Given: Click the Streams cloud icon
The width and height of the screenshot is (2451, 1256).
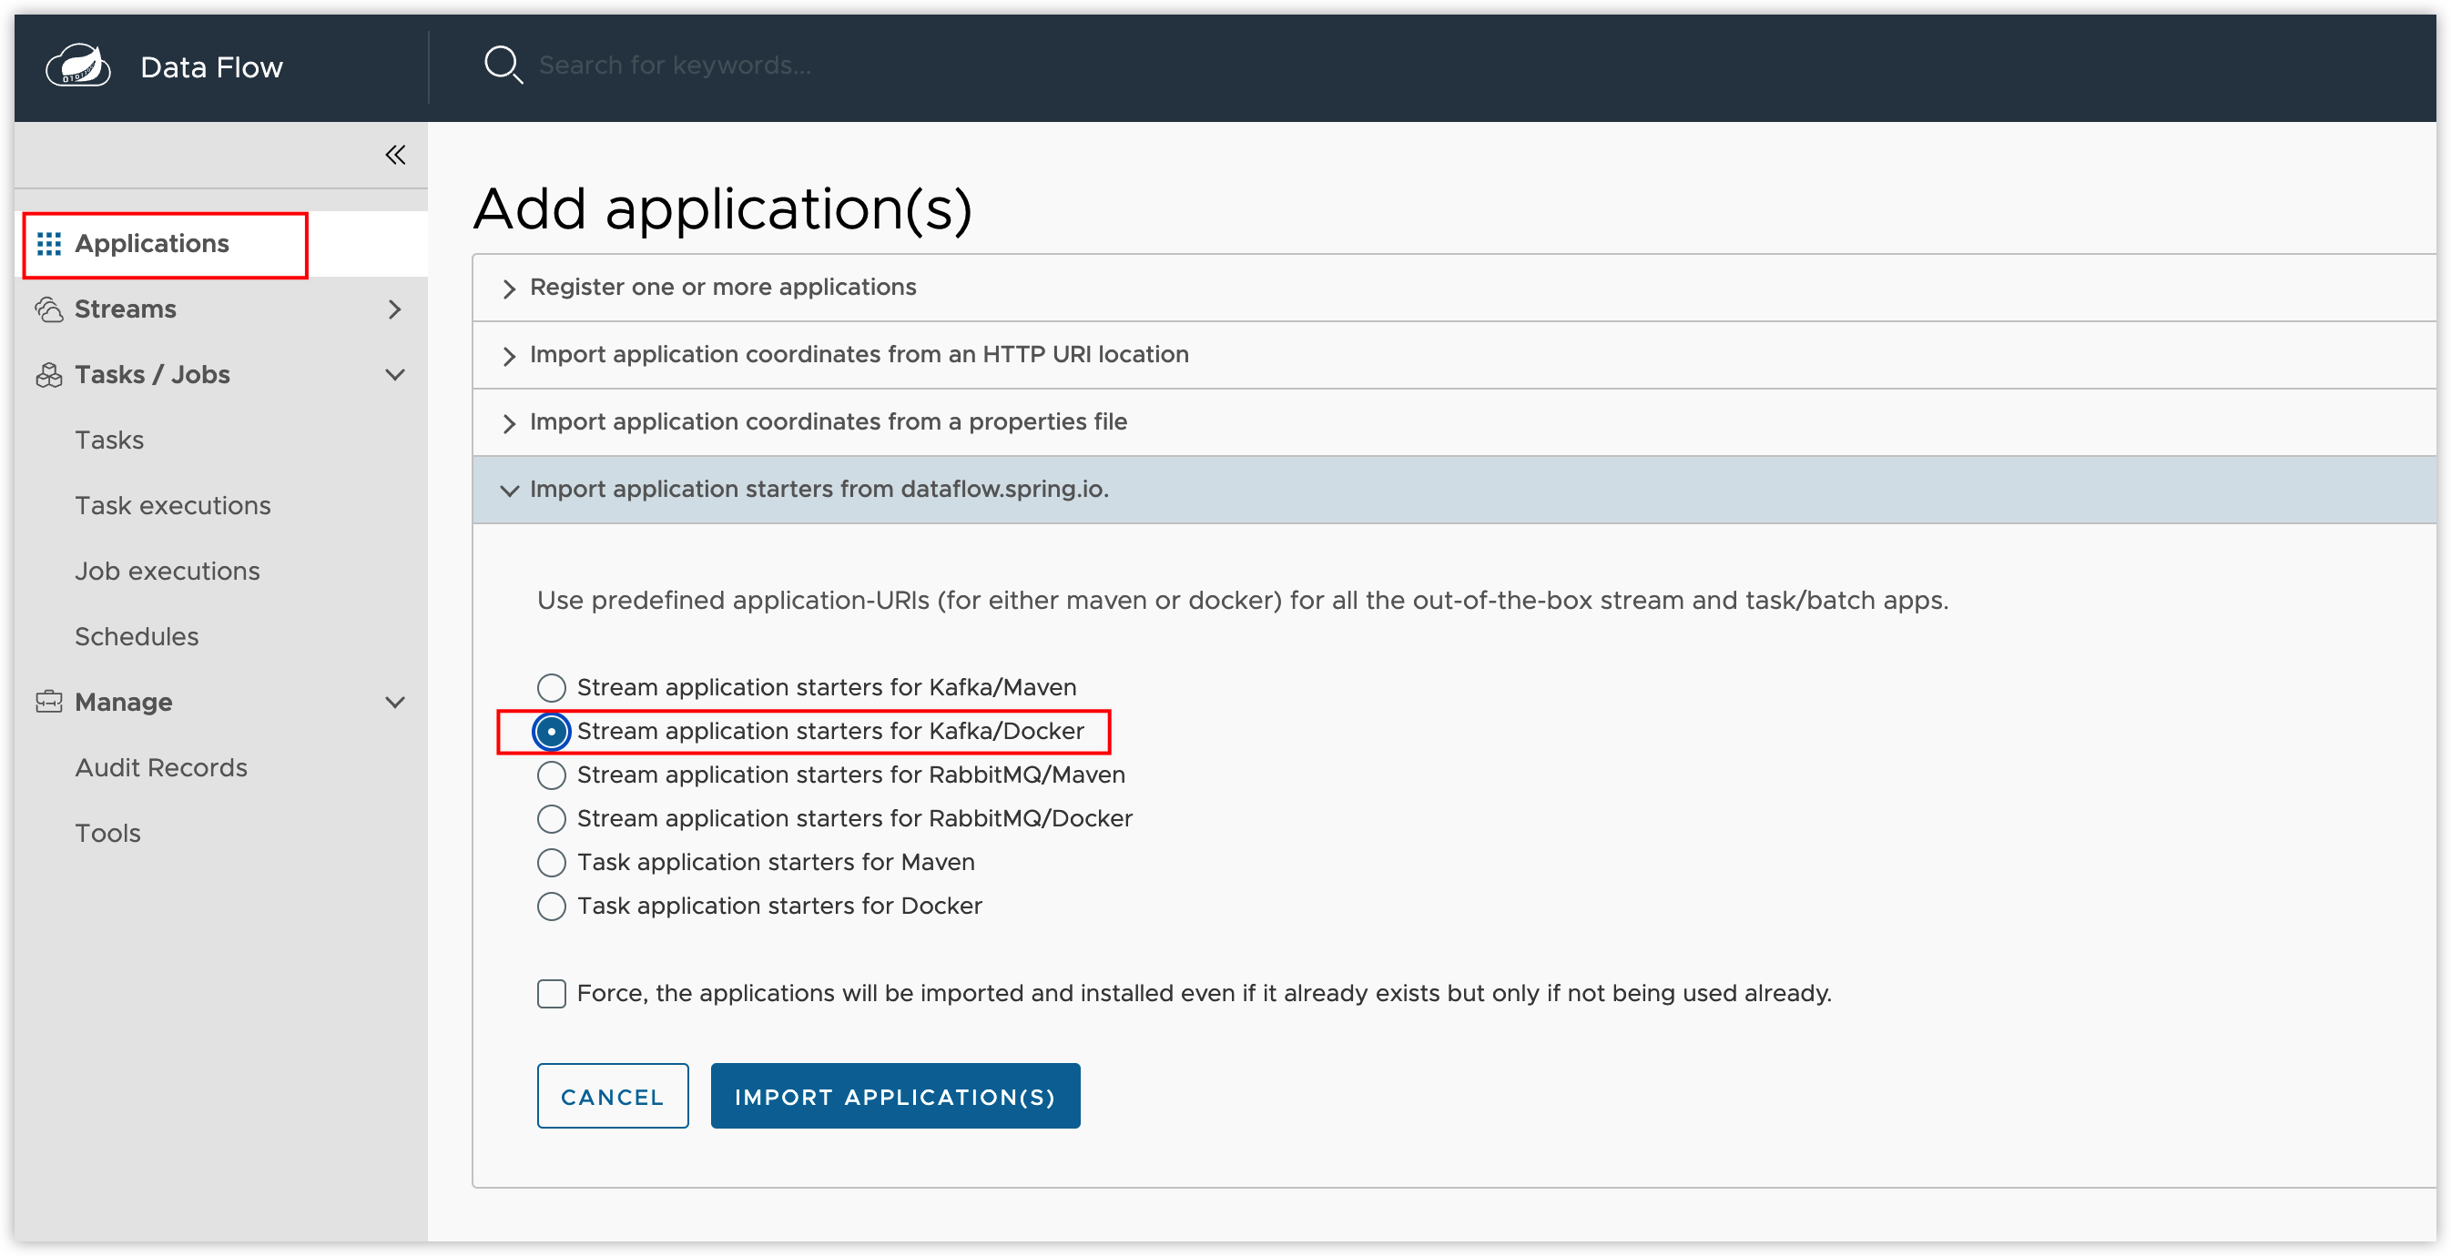Looking at the screenshot, I should coord(48,310).
